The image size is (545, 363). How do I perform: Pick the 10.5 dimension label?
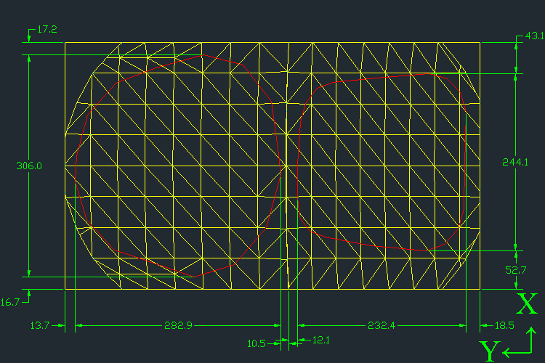point(257,344)
